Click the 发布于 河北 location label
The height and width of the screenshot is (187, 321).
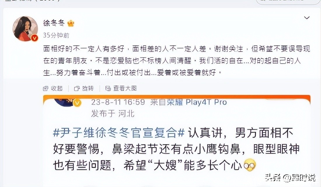pyautogui.click(x=113, y=113)
